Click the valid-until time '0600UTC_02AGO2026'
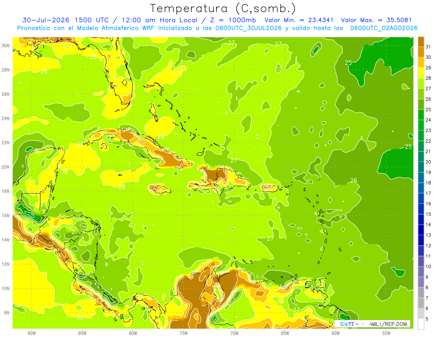Screen dimensions: 438x338 pos(384,28)
